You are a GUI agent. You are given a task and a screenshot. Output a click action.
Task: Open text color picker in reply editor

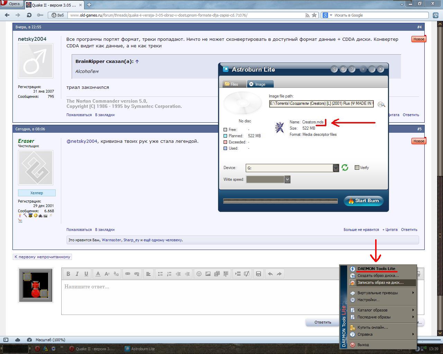point(98,274)
